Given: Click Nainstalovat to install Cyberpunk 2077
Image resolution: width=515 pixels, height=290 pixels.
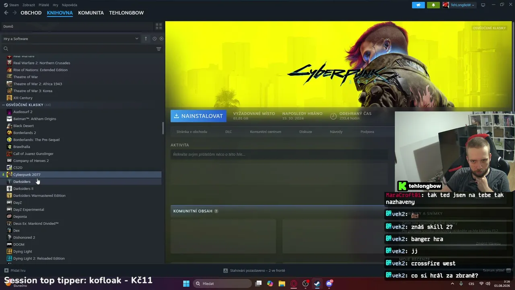Looking at the screenshot, I should point(198,116).
